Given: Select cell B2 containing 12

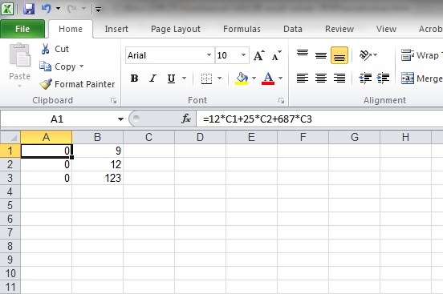Looking at the screenshot, I should 97,164.
